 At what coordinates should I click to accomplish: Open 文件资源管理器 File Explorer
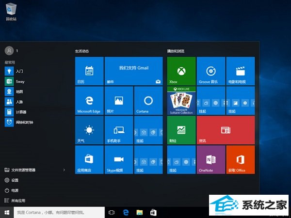(20, 170)
